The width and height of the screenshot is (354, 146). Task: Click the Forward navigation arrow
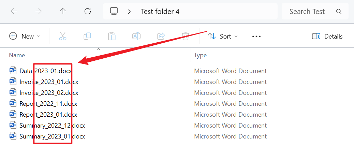(x=39, y=11)
